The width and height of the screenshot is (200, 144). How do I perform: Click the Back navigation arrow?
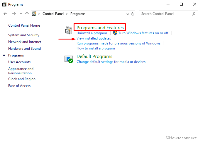click(x=5, y=14)
